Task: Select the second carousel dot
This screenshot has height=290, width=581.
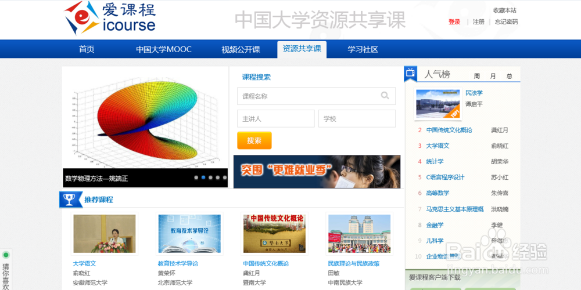Action: point(203,177)
